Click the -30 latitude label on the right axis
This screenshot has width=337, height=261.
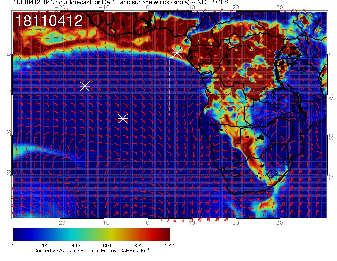pyautogui.click(x=331, y=175)
